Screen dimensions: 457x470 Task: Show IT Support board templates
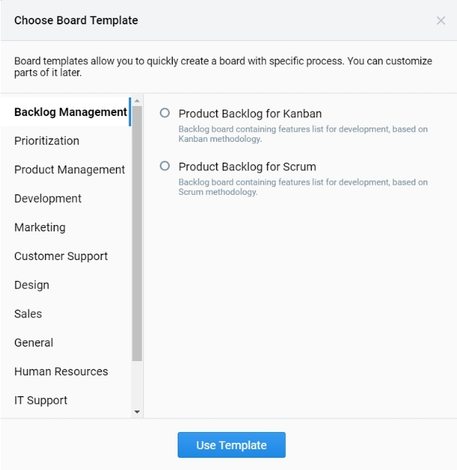click(41, 401)
